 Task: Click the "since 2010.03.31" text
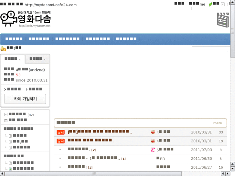click(32, 80)
